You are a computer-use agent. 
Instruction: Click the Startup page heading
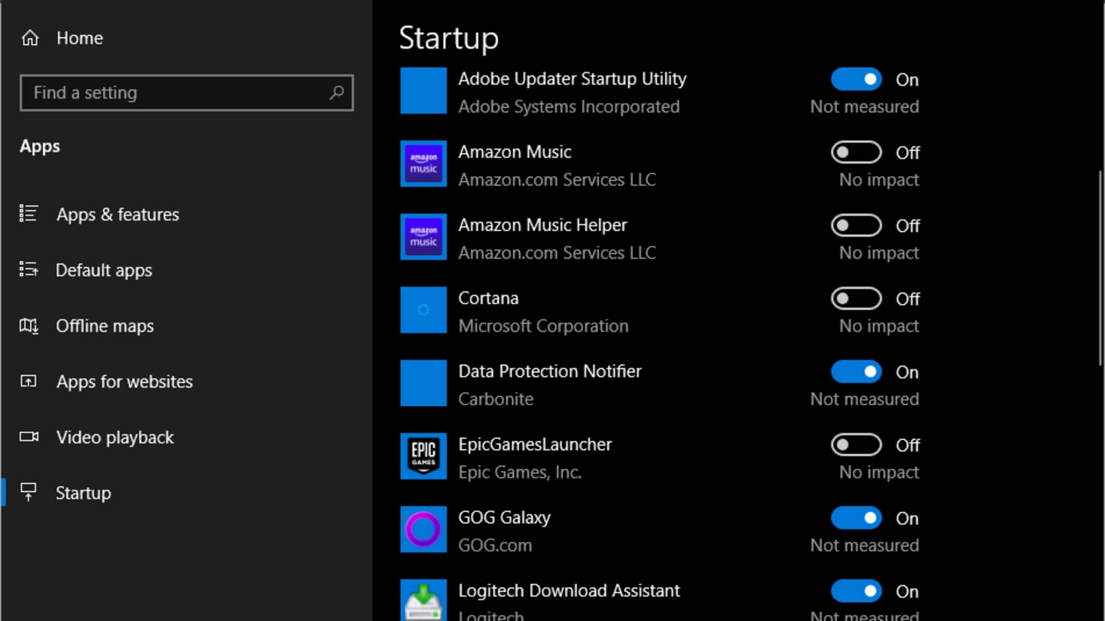point(448,39)
